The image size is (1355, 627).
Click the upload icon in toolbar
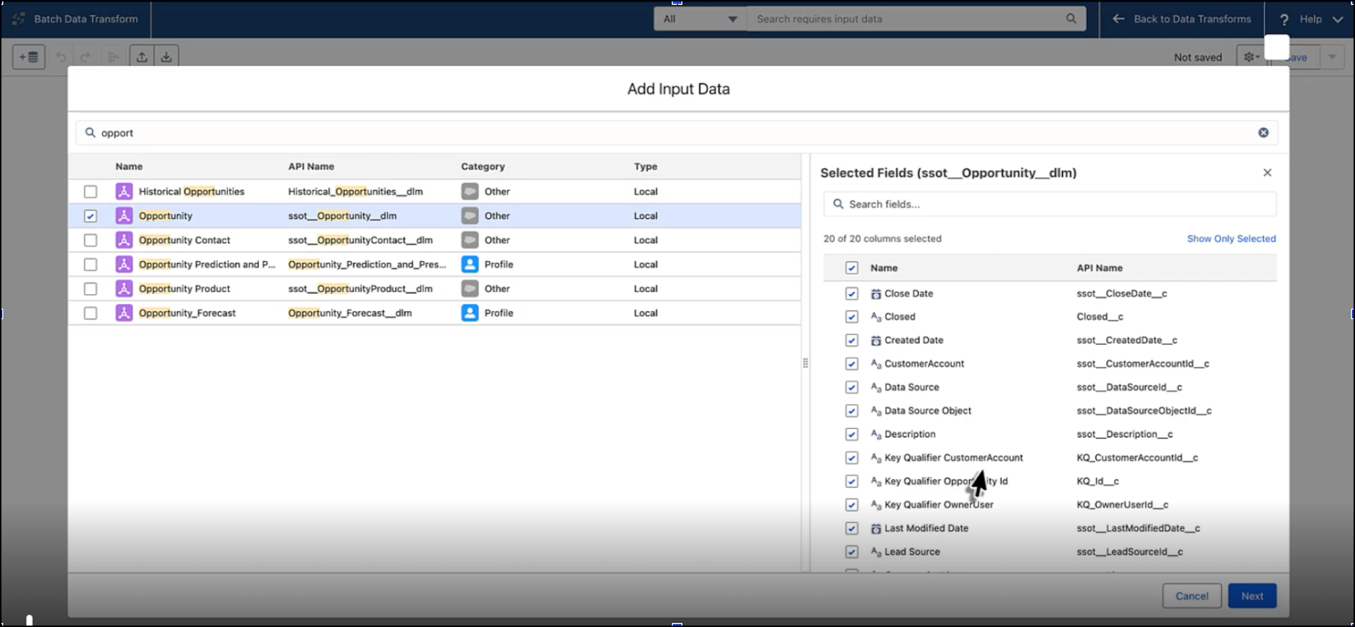(142, 57)
